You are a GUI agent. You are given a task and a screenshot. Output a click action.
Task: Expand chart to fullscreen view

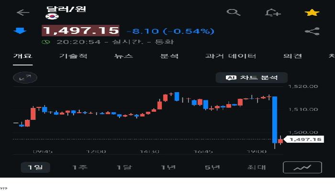click(25, 77)
